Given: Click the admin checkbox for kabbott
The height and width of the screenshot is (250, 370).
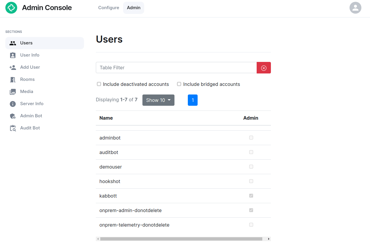Looking at the screenshot, I should tap(251, 196).
